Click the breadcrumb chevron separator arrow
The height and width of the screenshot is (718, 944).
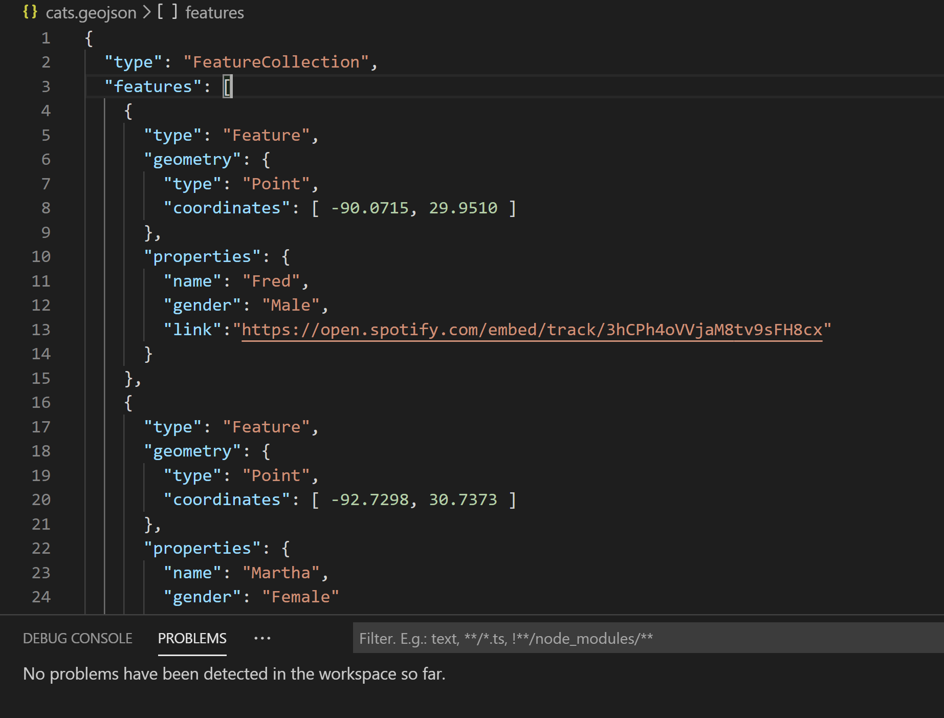tap(146, 12)
